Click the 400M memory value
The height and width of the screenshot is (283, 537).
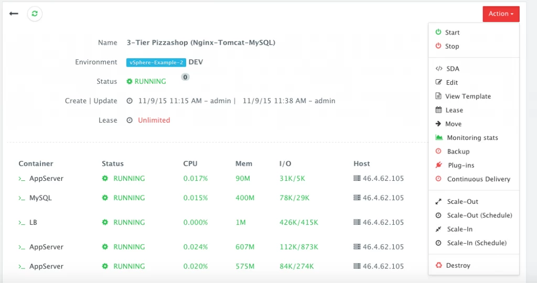(245, 198)
